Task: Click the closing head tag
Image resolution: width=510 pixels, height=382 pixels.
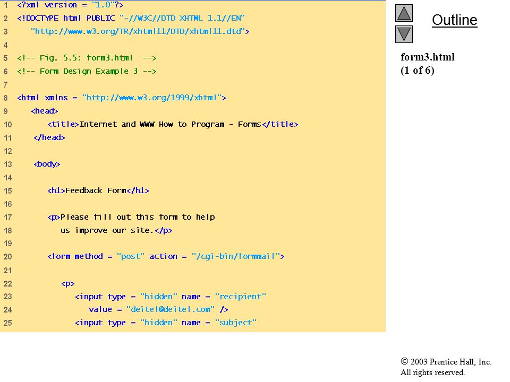Action: point(49,138)
